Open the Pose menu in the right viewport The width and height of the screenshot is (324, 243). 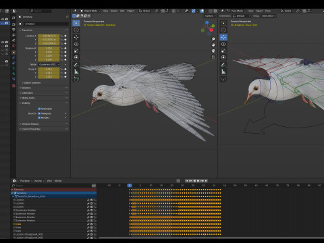[268, 11]
